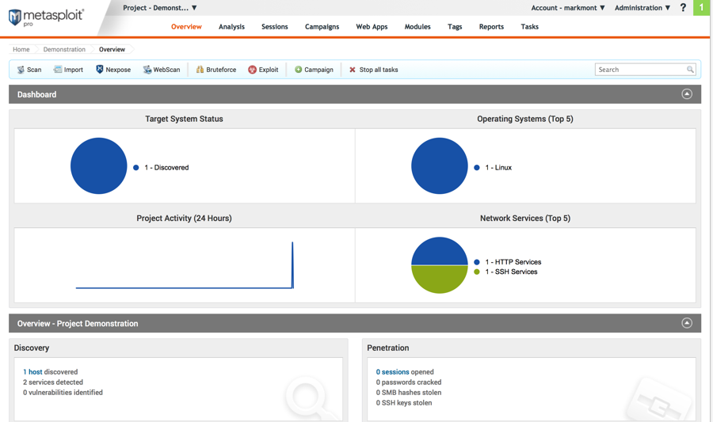The height and width of the screenshot is (422, 713).
Task: Open the Modules tab
Action: [x=418, y=27]
